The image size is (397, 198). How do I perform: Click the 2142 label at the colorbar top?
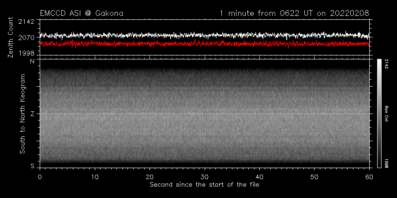click(386, 65)
